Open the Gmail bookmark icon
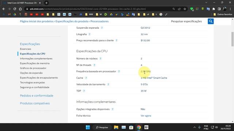Viewport: 234px width, 131px height. pos(9,15)
